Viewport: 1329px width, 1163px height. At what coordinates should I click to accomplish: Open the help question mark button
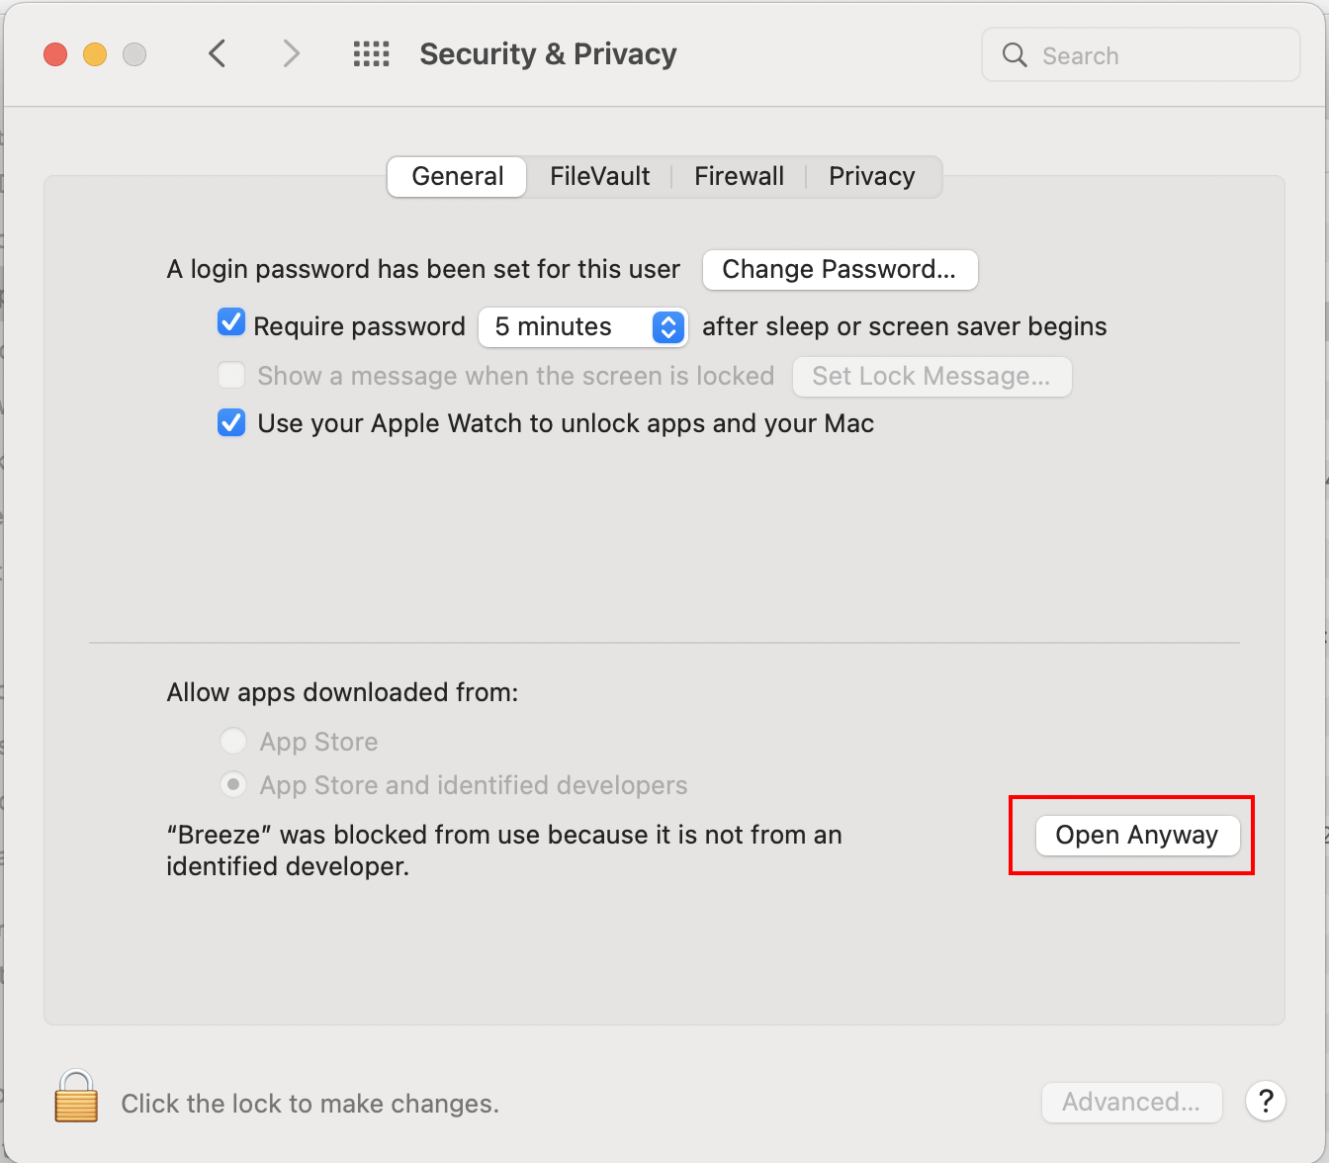pyautogui.click(x=1265, y=1101)
